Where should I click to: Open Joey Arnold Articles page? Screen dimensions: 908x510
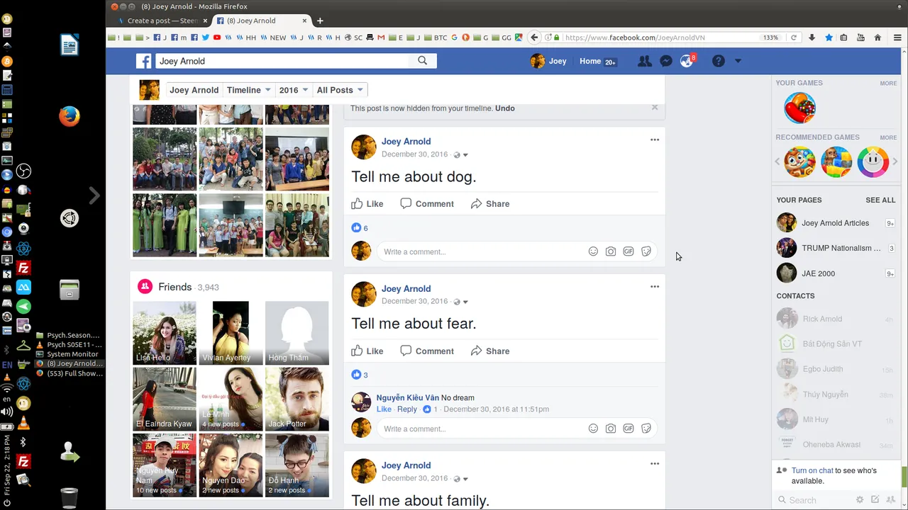tap(835, 223)
